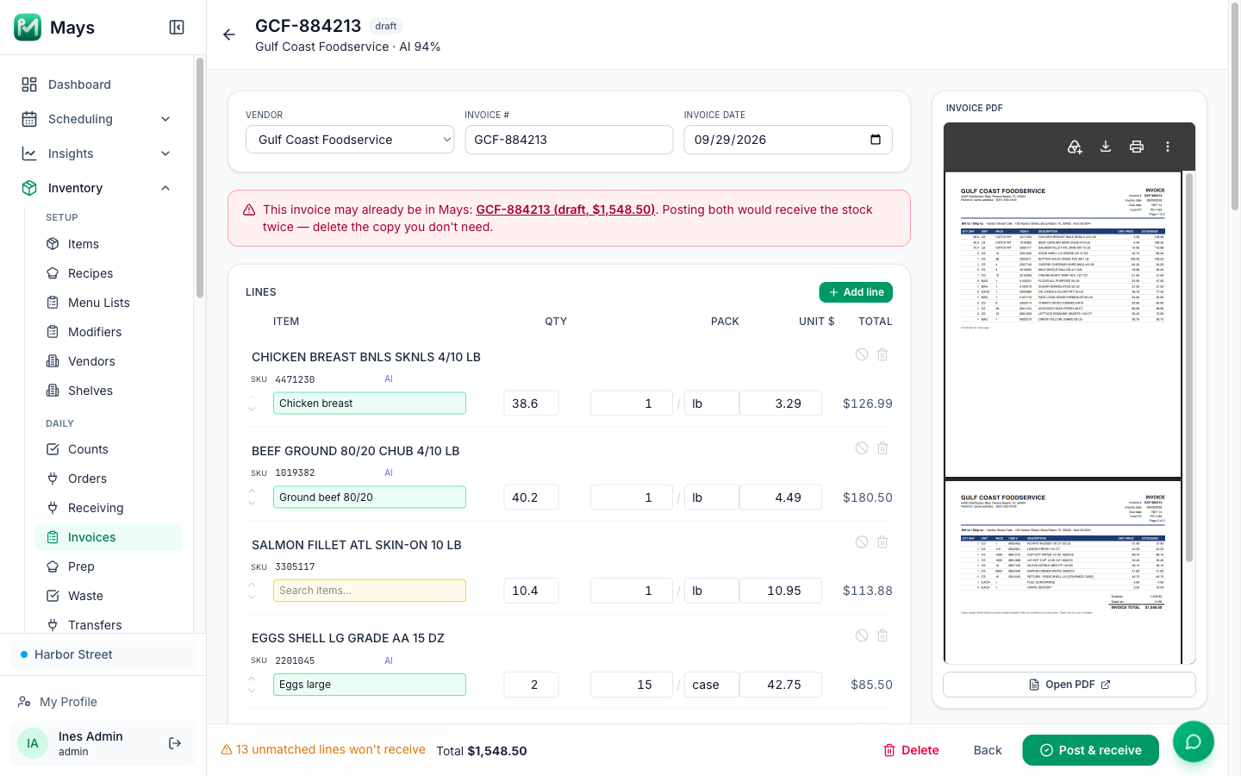Click Search items field for Salmon line
Viewport: 1241px width, 776px height.
point(370,591)
